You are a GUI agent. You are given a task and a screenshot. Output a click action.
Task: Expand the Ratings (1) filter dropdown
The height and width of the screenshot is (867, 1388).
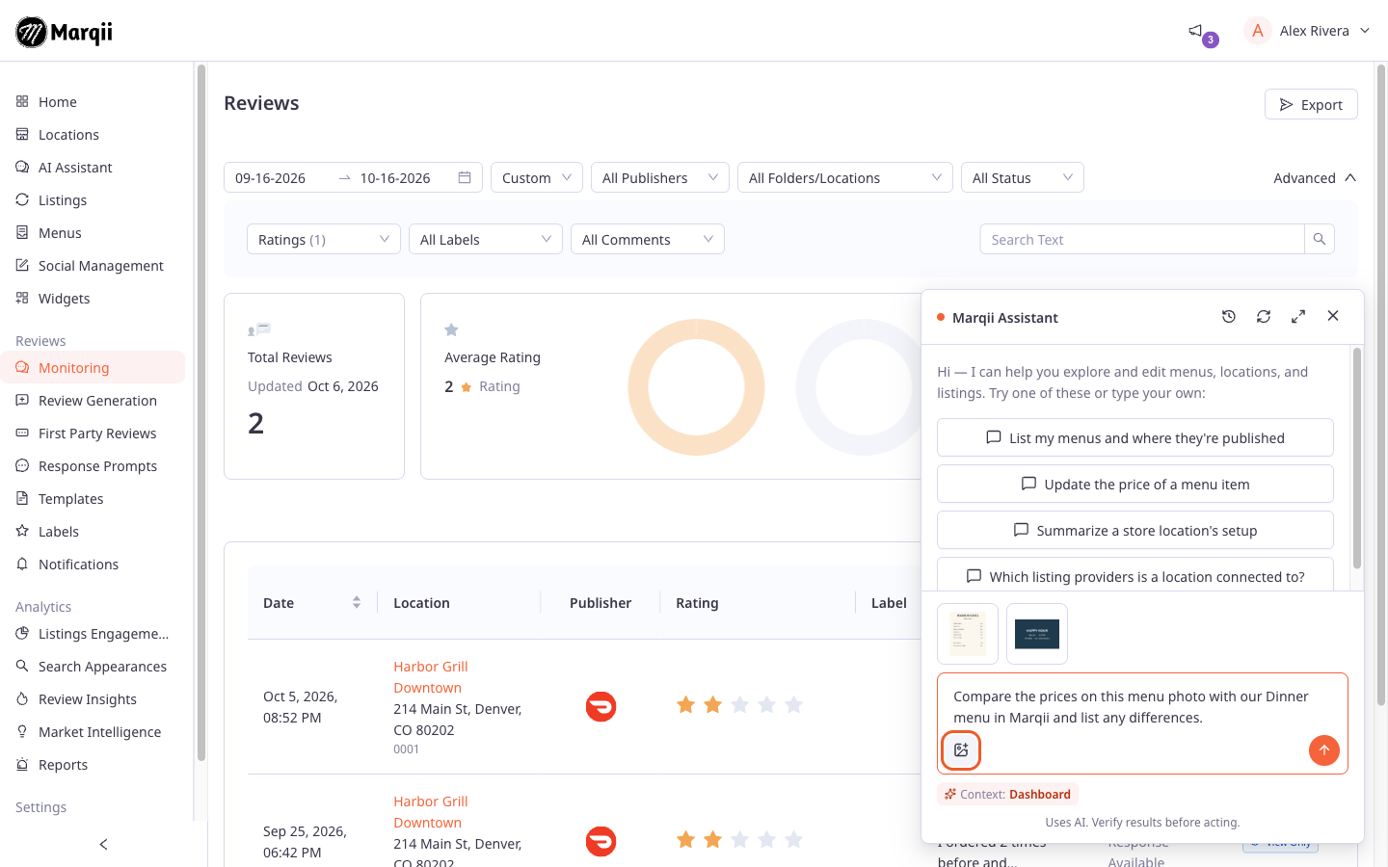coord(324,239)
